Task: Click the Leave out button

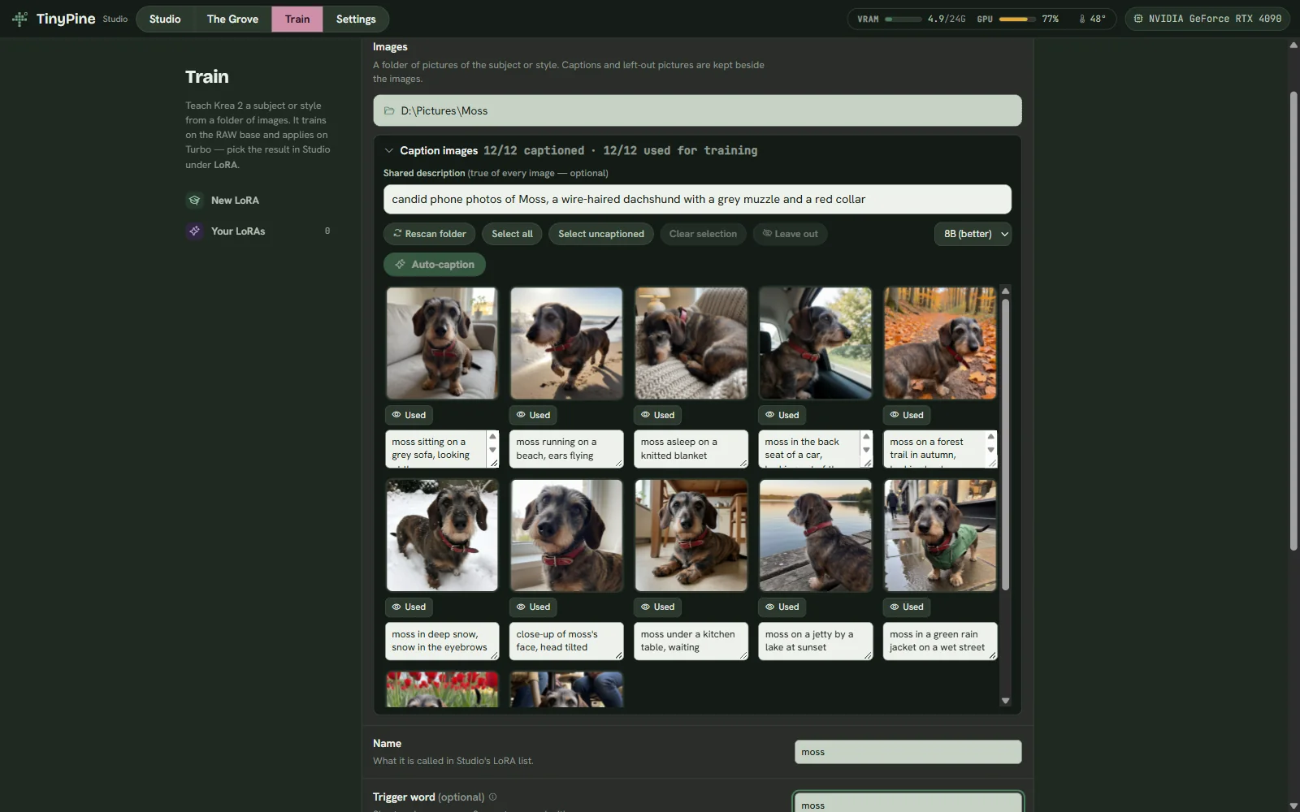Action: tap(790, 234)
